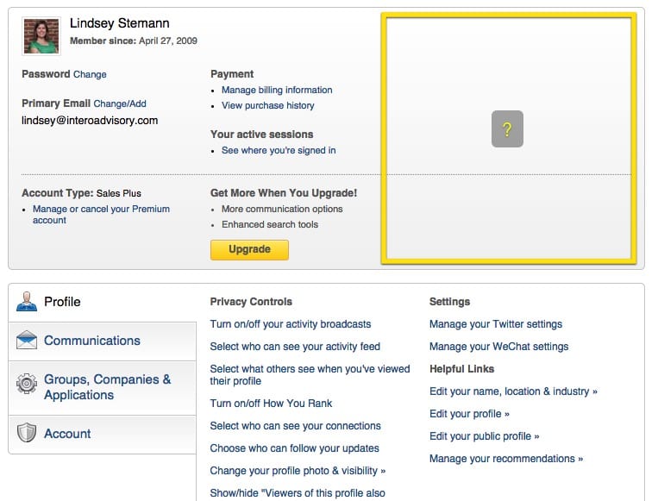Click the yellow Upgrade button
This screenshot has width=658, height=501.
(249, 250)
